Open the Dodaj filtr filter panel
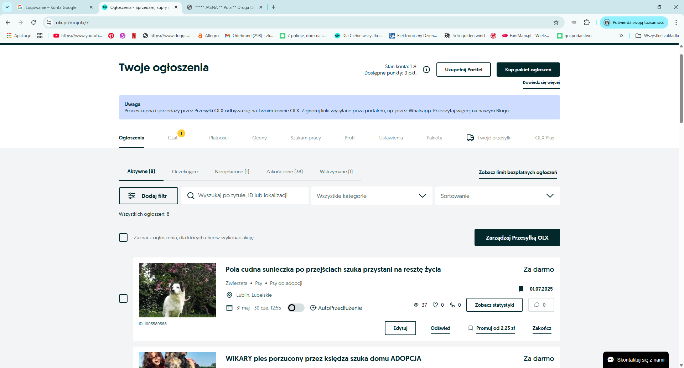 149,196
